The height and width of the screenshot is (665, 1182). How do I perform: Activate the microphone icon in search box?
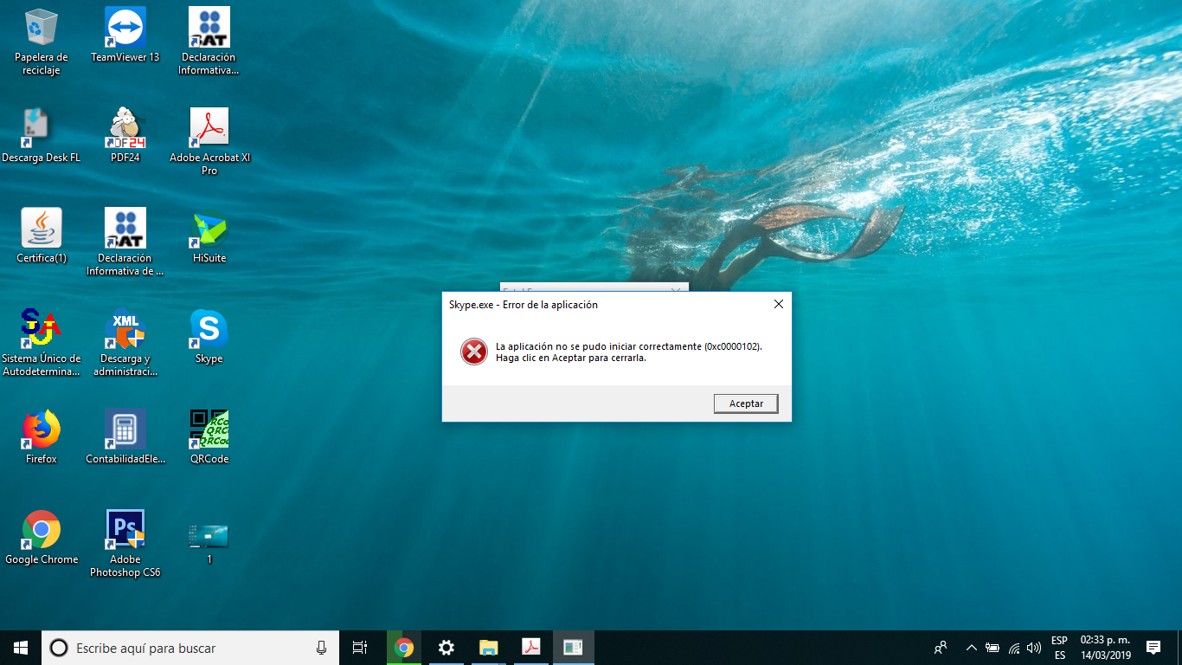(321, 648)
